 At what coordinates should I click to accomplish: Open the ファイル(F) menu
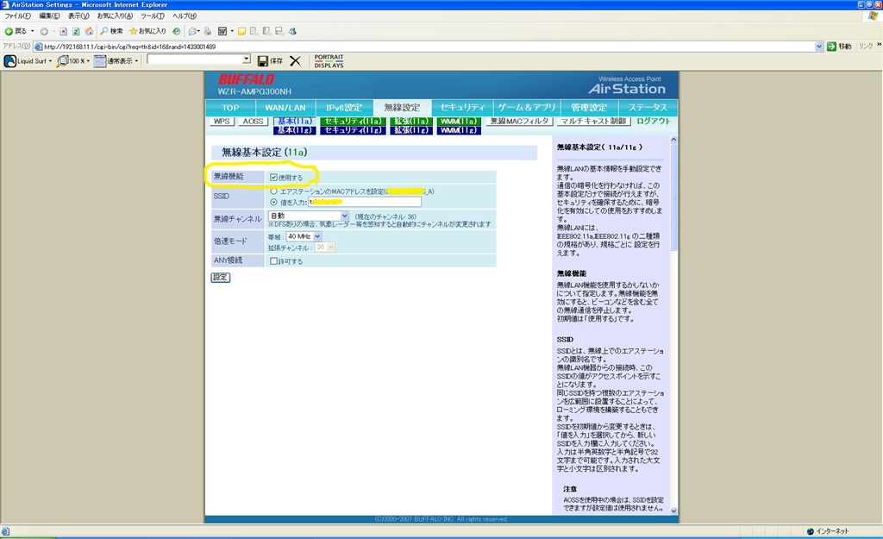tap(17, 16)
